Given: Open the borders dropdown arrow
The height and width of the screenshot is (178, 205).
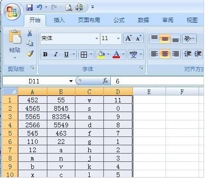Looking at the screenshot, I should (91, 54).
